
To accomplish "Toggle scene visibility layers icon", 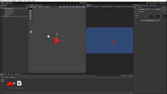I will (x=77, y=7).
